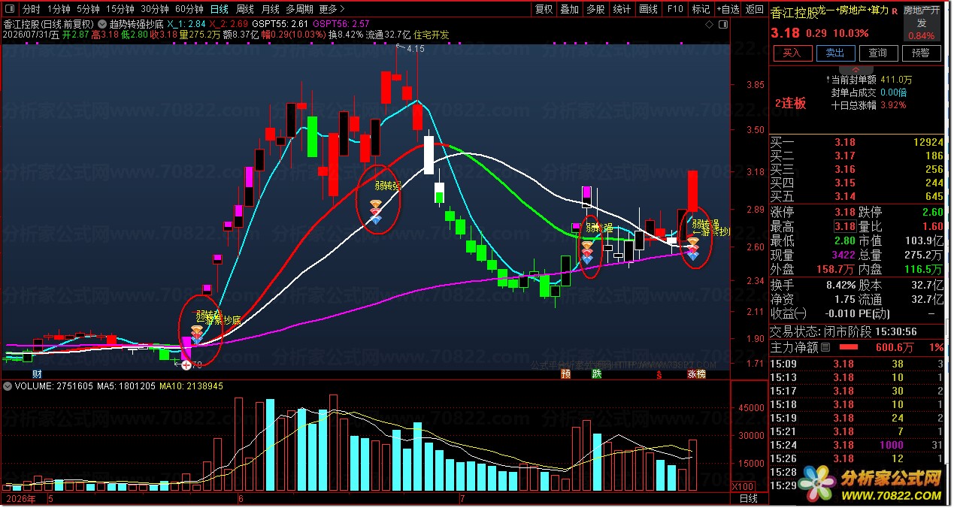Click GSPT55: 2.61 indicator value

point(282,24)
